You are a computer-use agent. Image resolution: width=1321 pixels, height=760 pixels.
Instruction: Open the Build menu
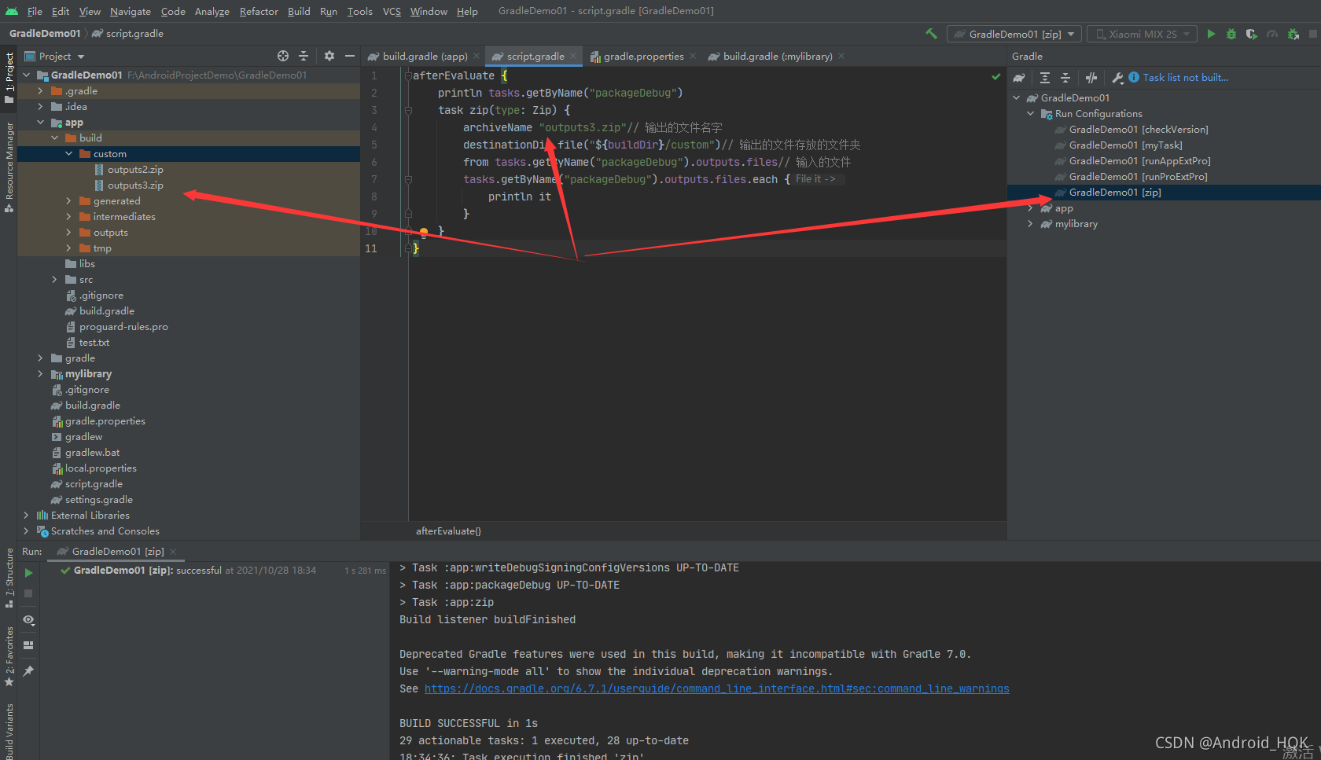[x=299, y=11]
